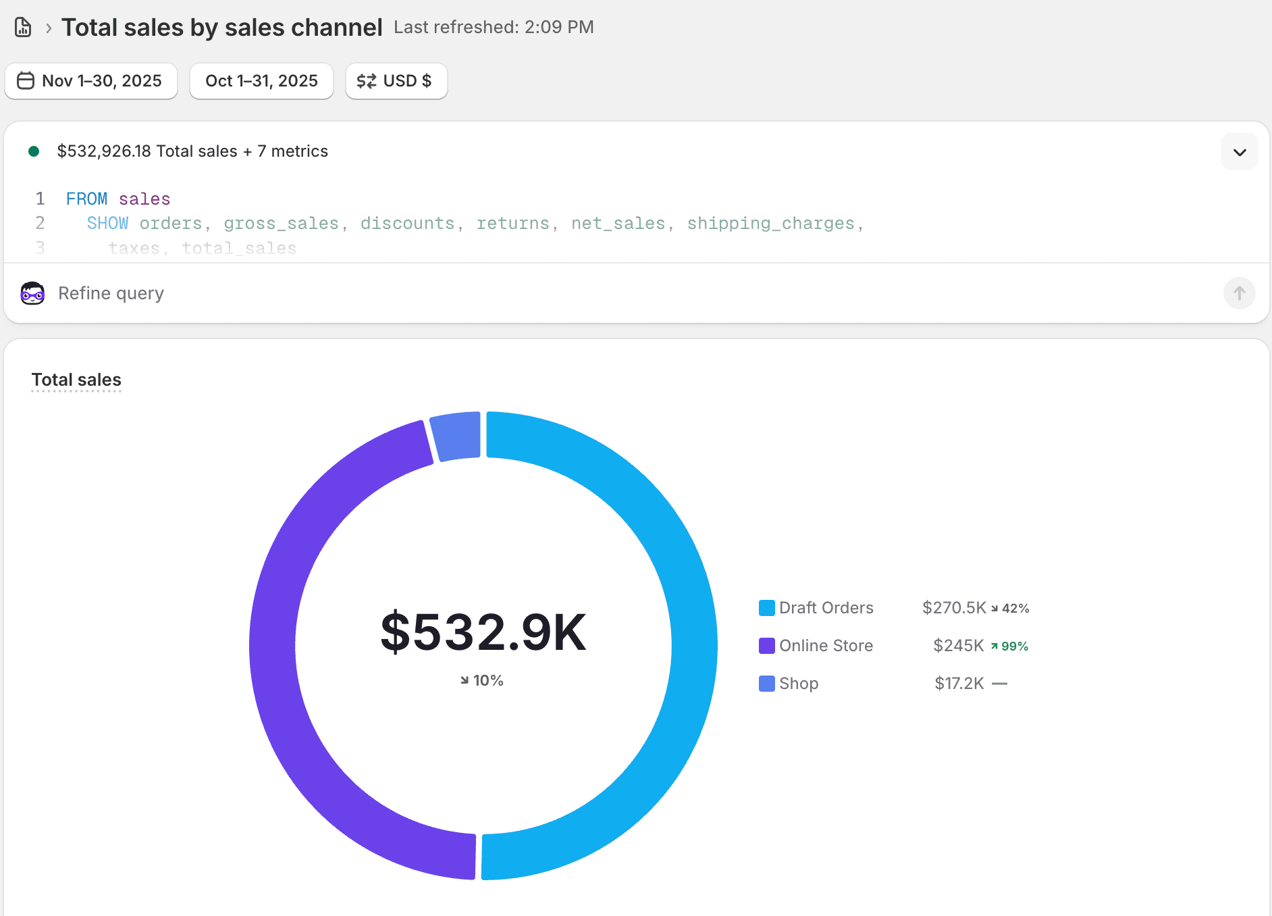
Task: Click the Online Store legend label
Action: coord(826,645)
